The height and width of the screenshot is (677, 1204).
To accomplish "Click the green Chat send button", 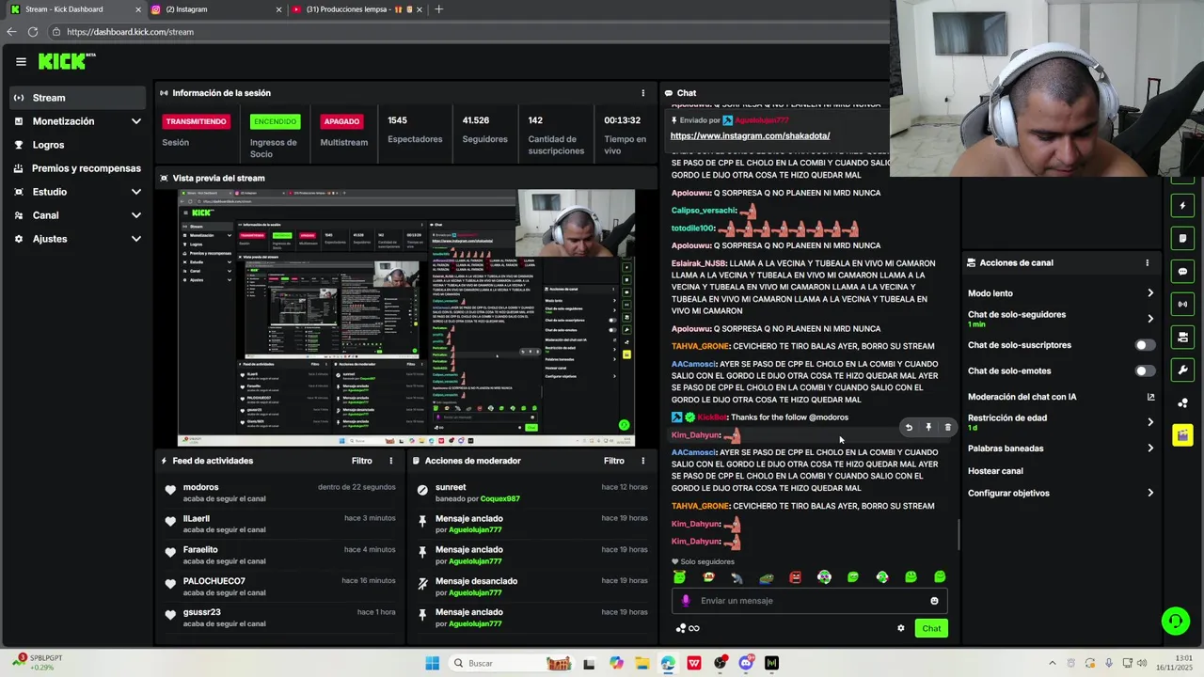I will pyautogui.click(x=931, y=628).
